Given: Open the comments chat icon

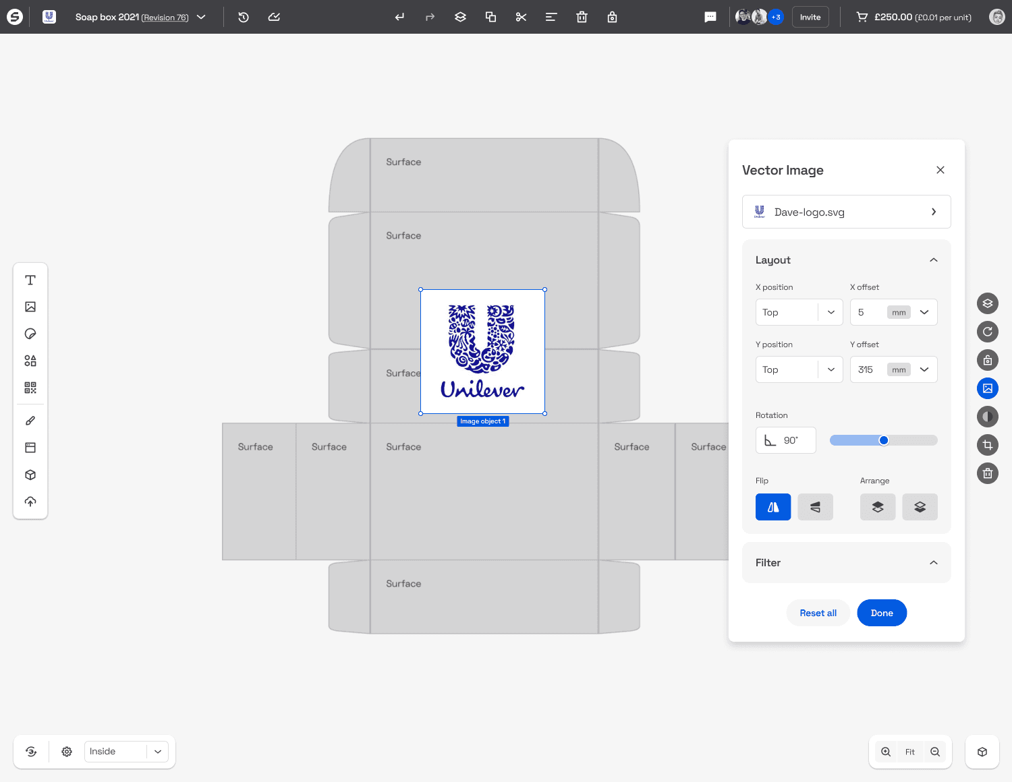Looking at the screenshot, I should pyautogui.click(x=710, y=17).
